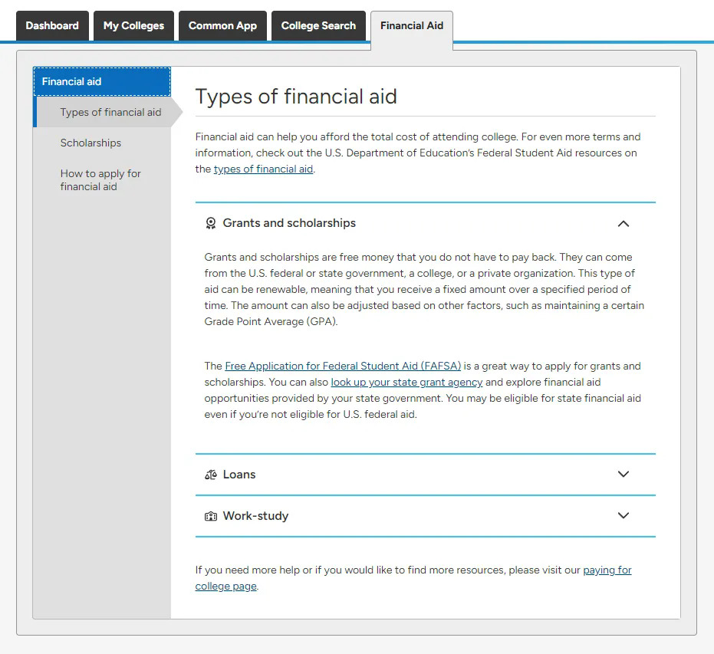Viewport: 714px width, 654px height.
Task: Select Financial aid sidebar header
Action: (x=101, y=82)
